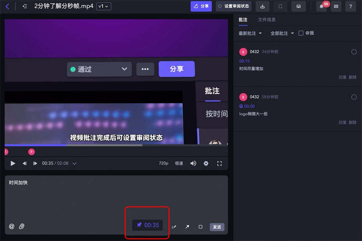This screenshot has width=362, height=241.
Task: Mark the logo稍微大一些 comment as resolved
Action: click(x=354, y=97)
